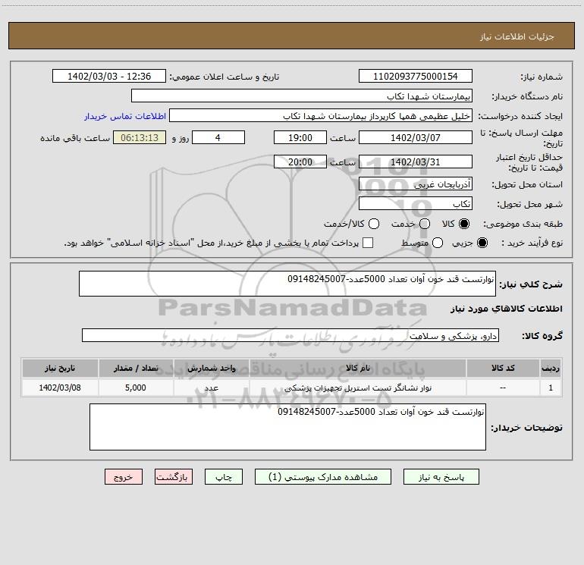
Task: Click the تاریخ نیاز column header
Action: 60,368
